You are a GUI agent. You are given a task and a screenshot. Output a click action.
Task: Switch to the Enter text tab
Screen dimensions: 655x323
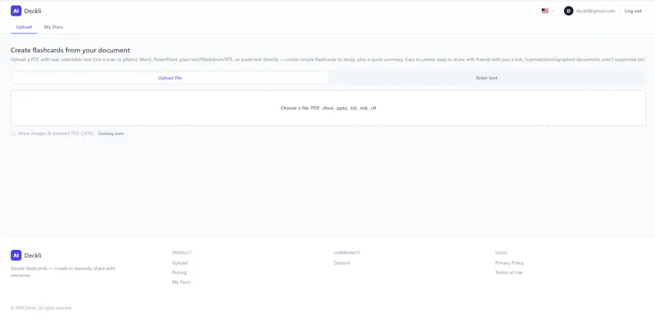click(486, 78)
